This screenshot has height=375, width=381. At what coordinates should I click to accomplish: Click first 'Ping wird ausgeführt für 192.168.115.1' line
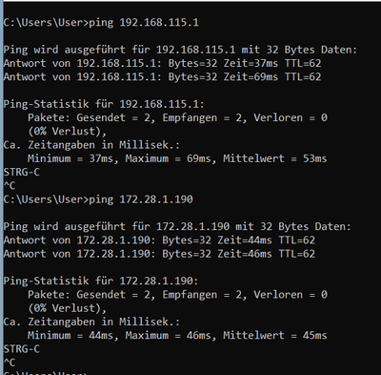tap(180, 50)
